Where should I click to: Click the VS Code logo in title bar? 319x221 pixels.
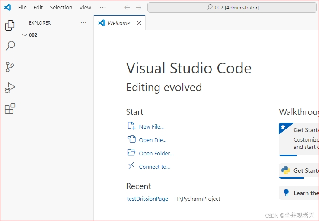point(7,7)
